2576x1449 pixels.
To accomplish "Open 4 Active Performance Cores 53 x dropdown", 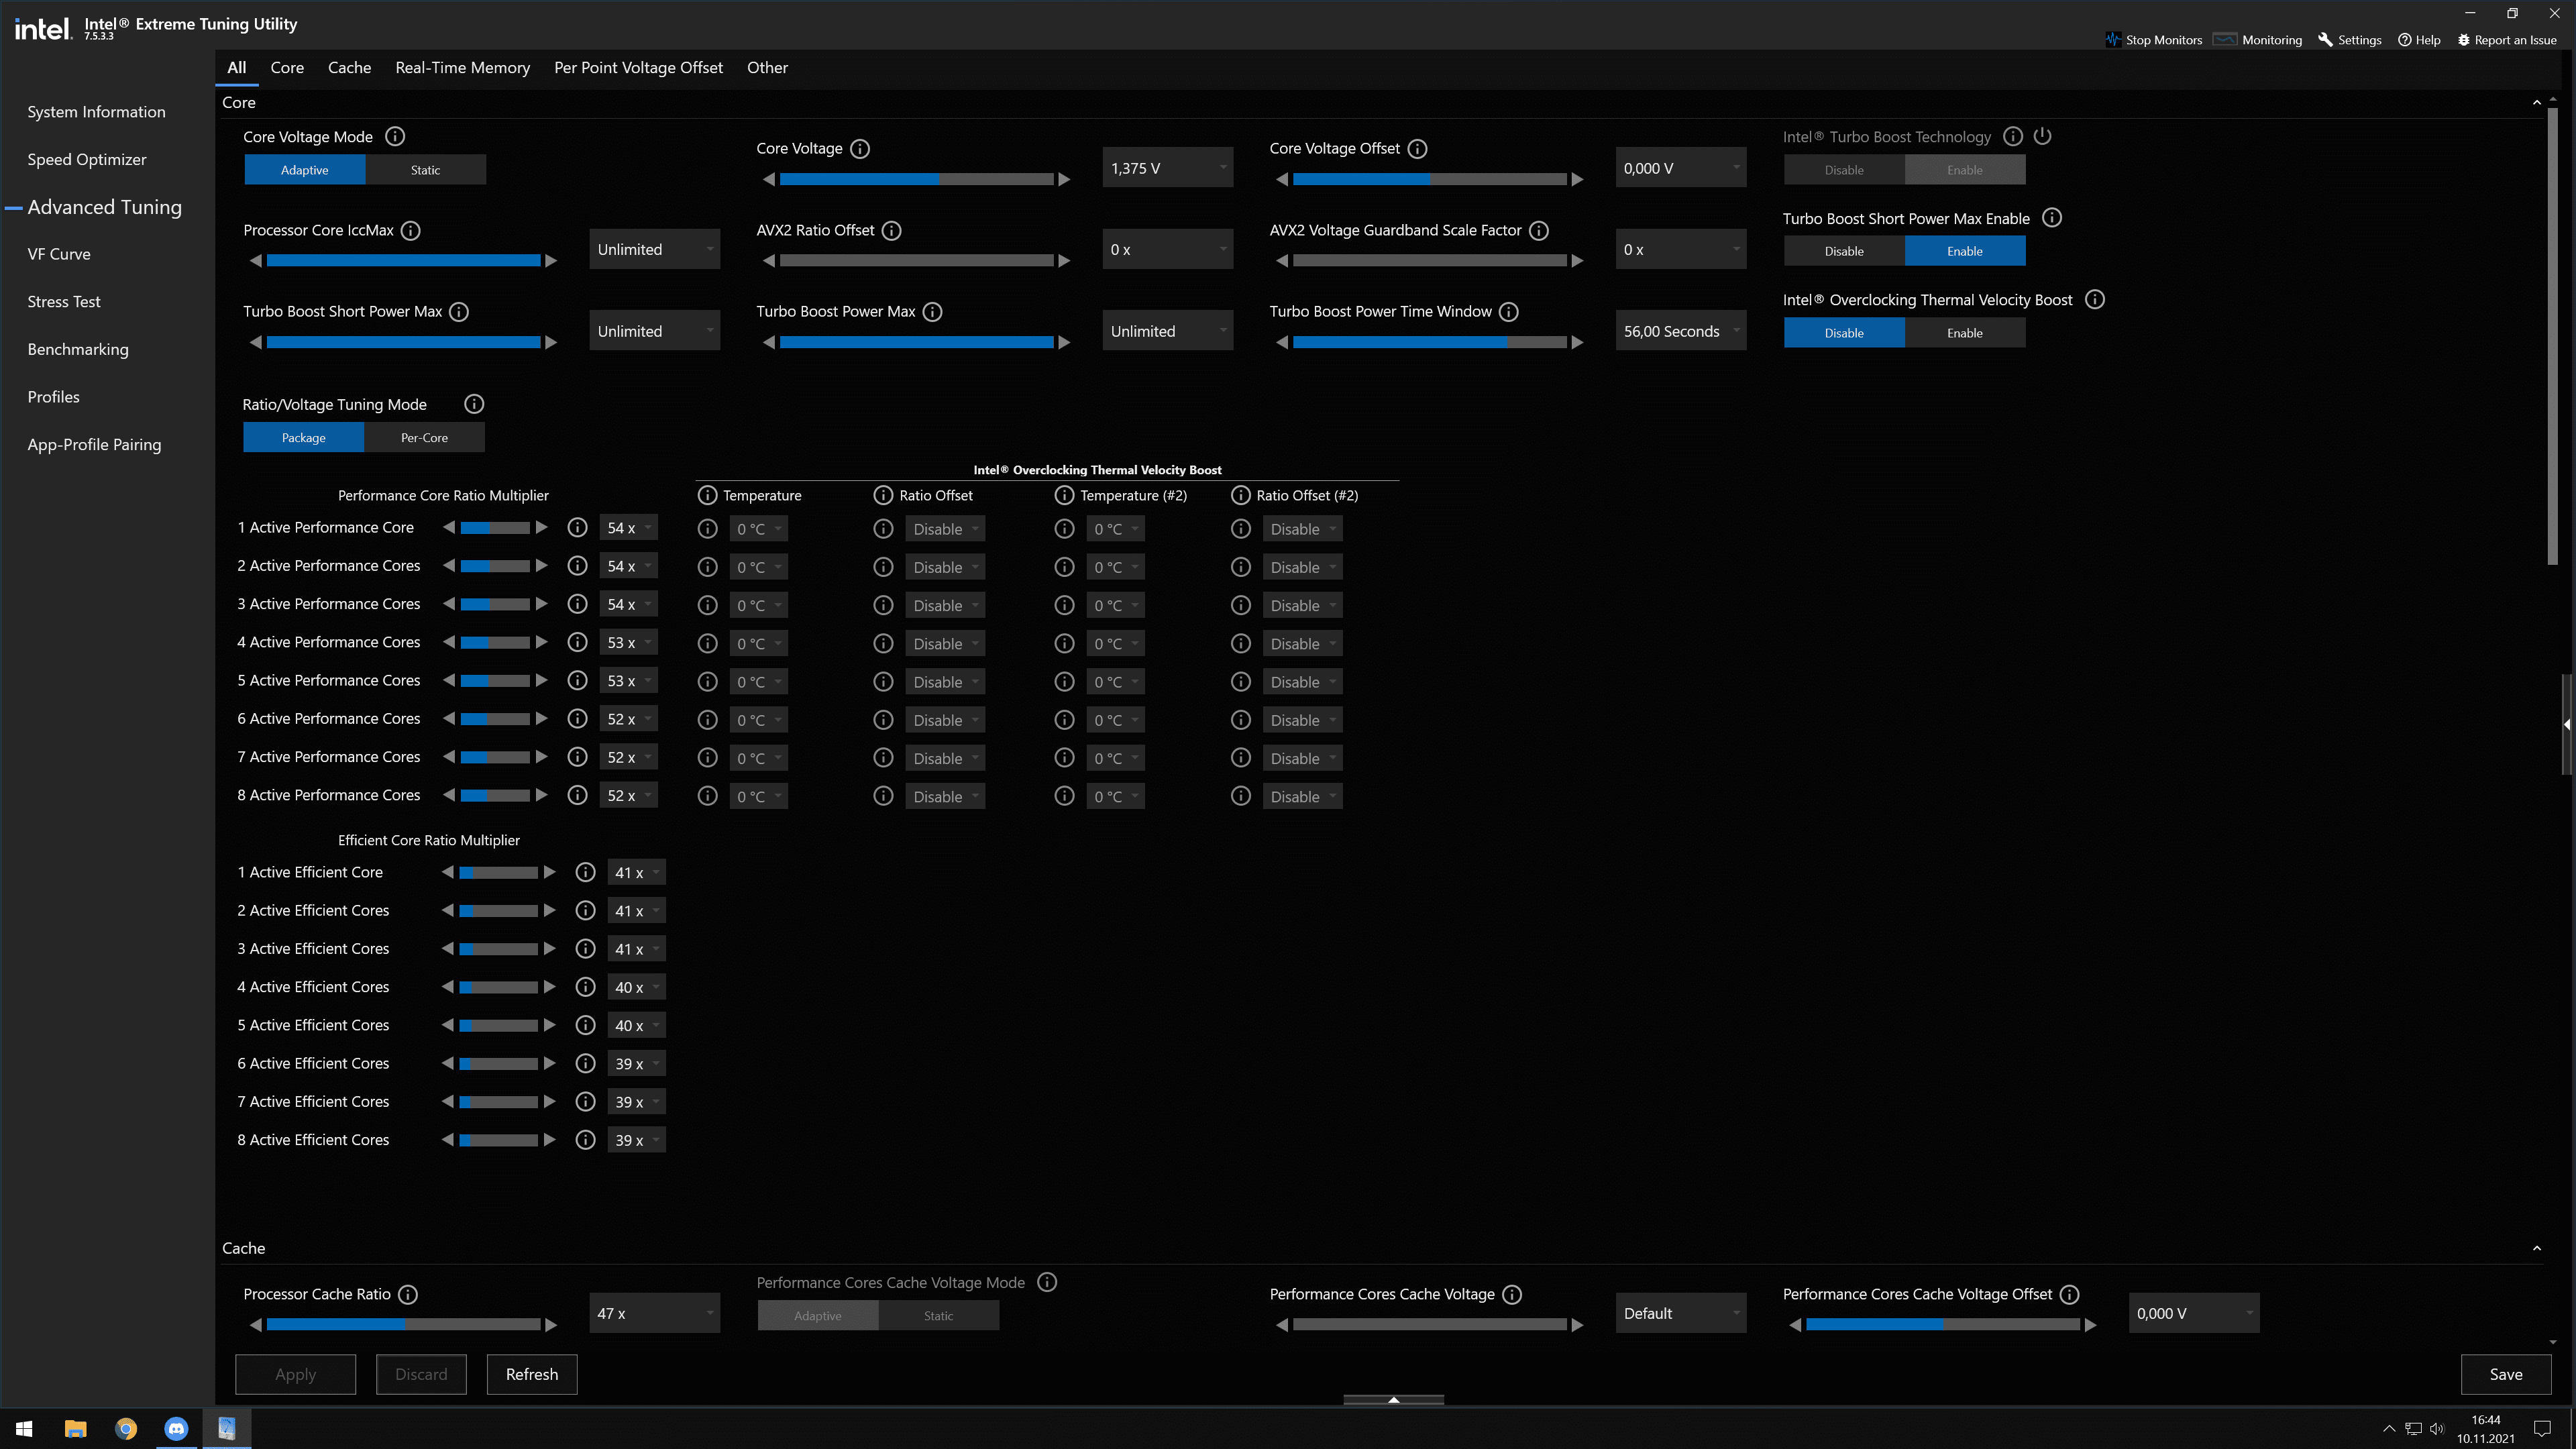I will (x=629, y=643).
